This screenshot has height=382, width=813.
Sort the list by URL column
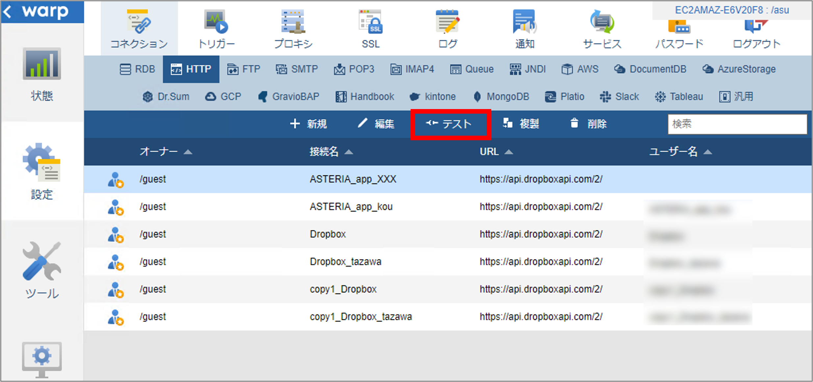(x=496, y=151)
